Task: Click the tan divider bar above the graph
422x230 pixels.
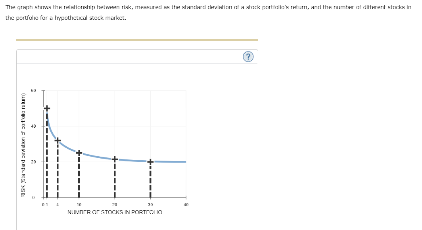Action: tap(137, 40)
